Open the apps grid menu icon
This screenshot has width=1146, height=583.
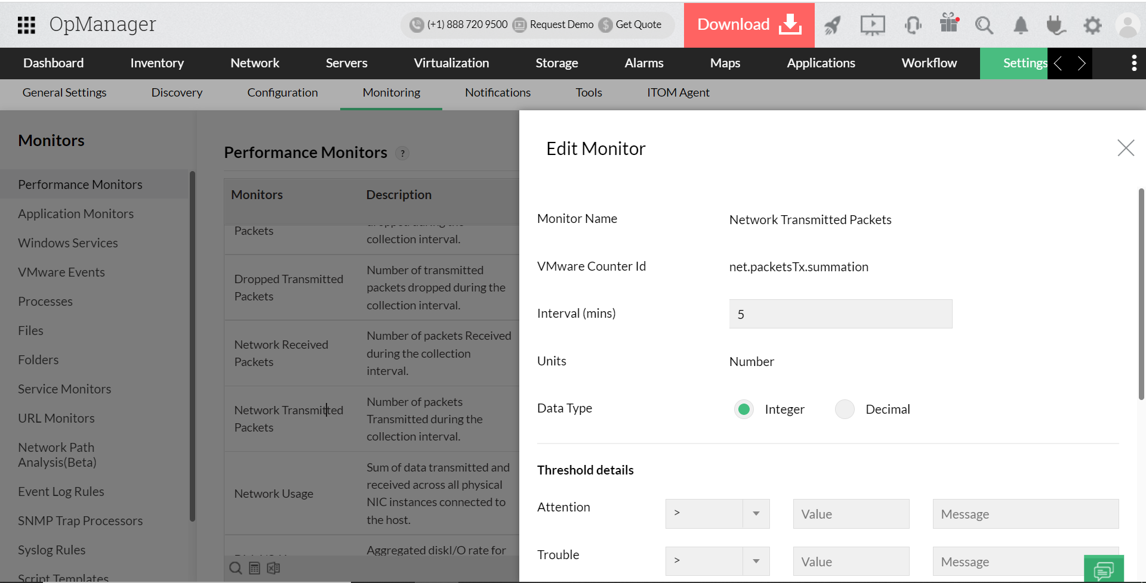point(26,25)
